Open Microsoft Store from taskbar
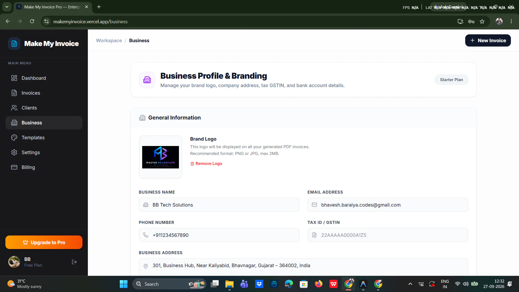Screen dimensions: 519x292 pos(304,284)
